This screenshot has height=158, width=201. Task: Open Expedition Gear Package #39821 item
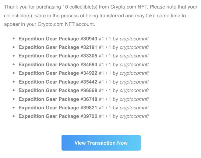pyautogui.click(x=58, y=108)
